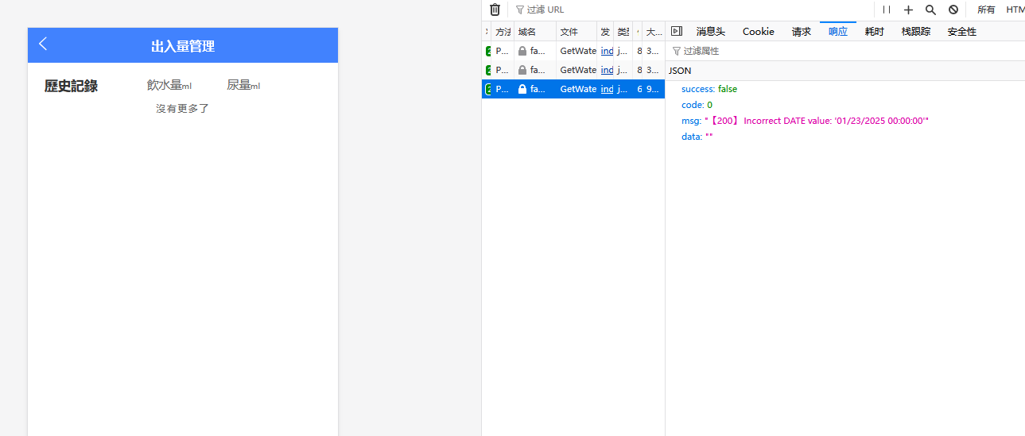The height and width of the screenshot is (436, 1025).
Task: Collapse the JSON section header
Action: pyautogui.click(x=845, y=71)
